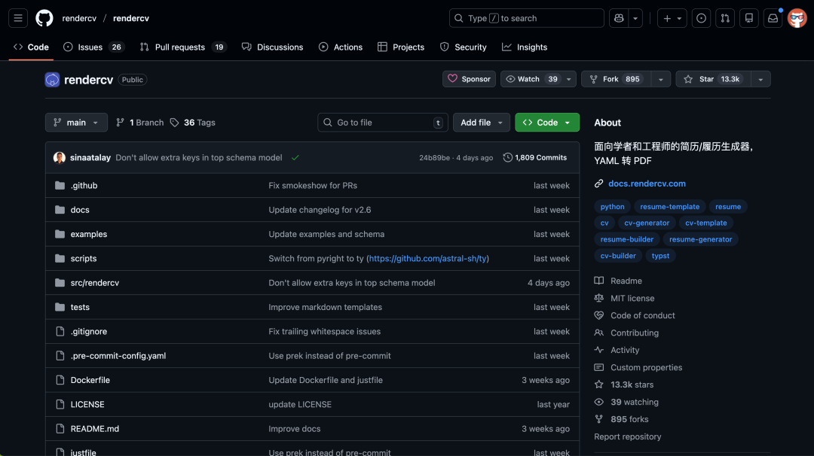Click the rendercv owner breadcrumb link
This screenshot has width=814, height=456.
pyautogui.click(x=79, y=18)
